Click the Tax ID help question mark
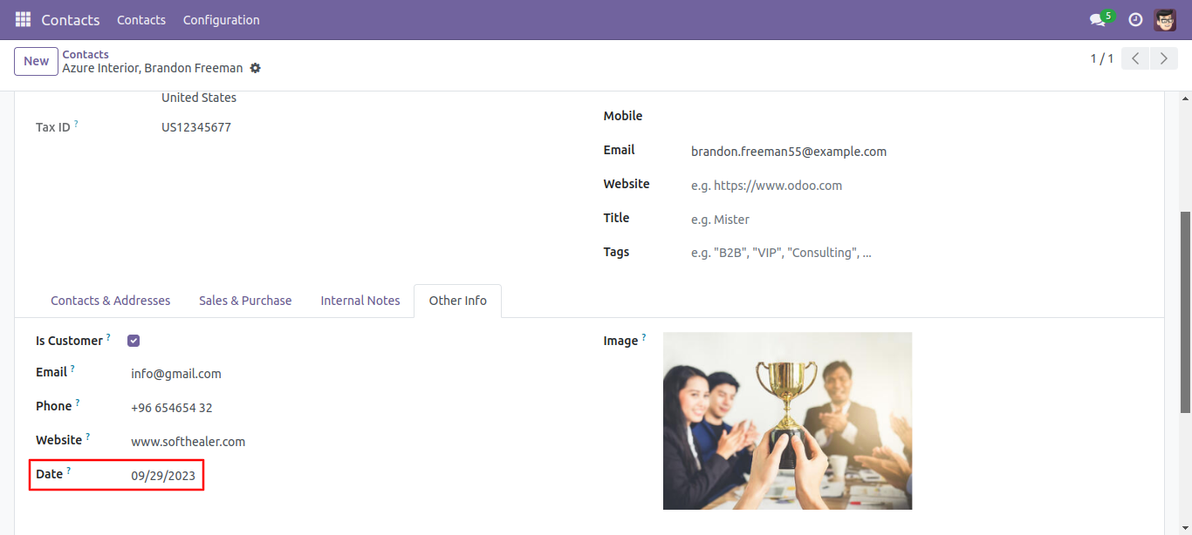The height and width of the screenshot is (535, 1192). [76, 124]
